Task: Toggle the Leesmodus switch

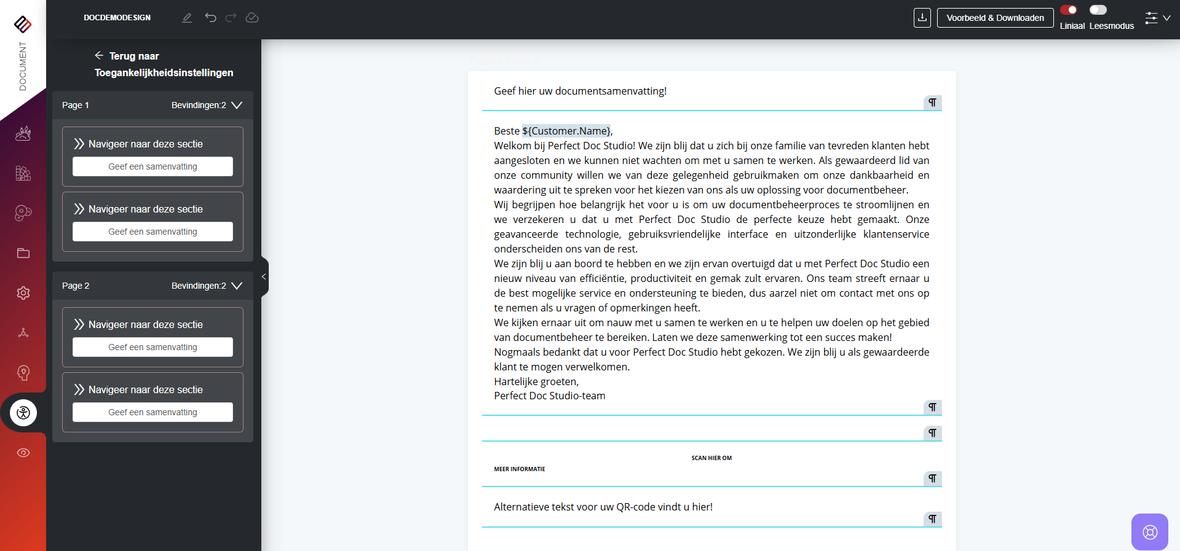Action: pyautogui.click(x=1098, y=10)
